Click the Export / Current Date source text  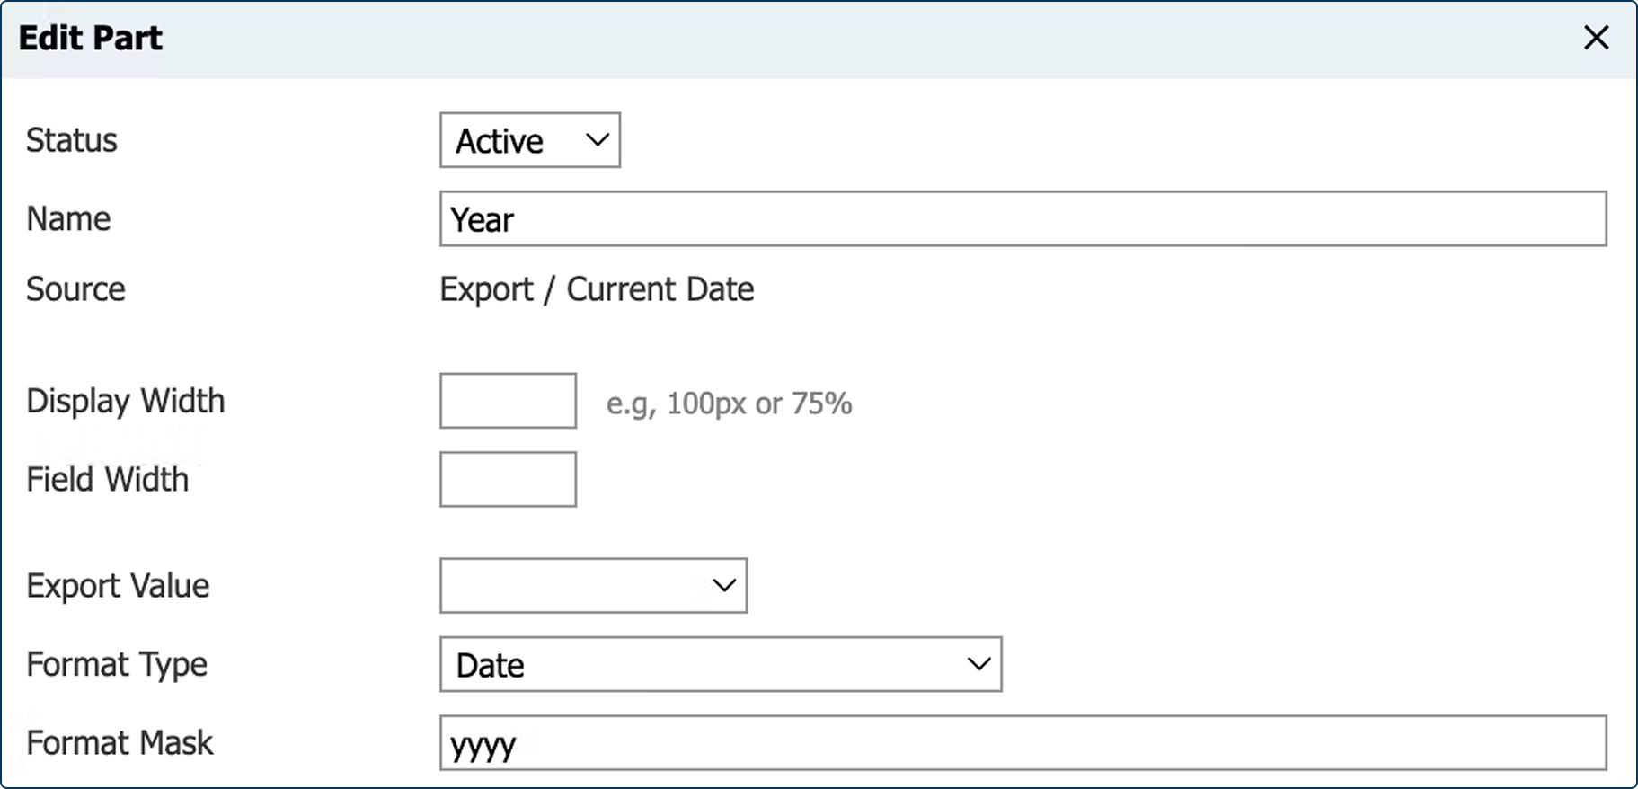click(x=597, y=289)
